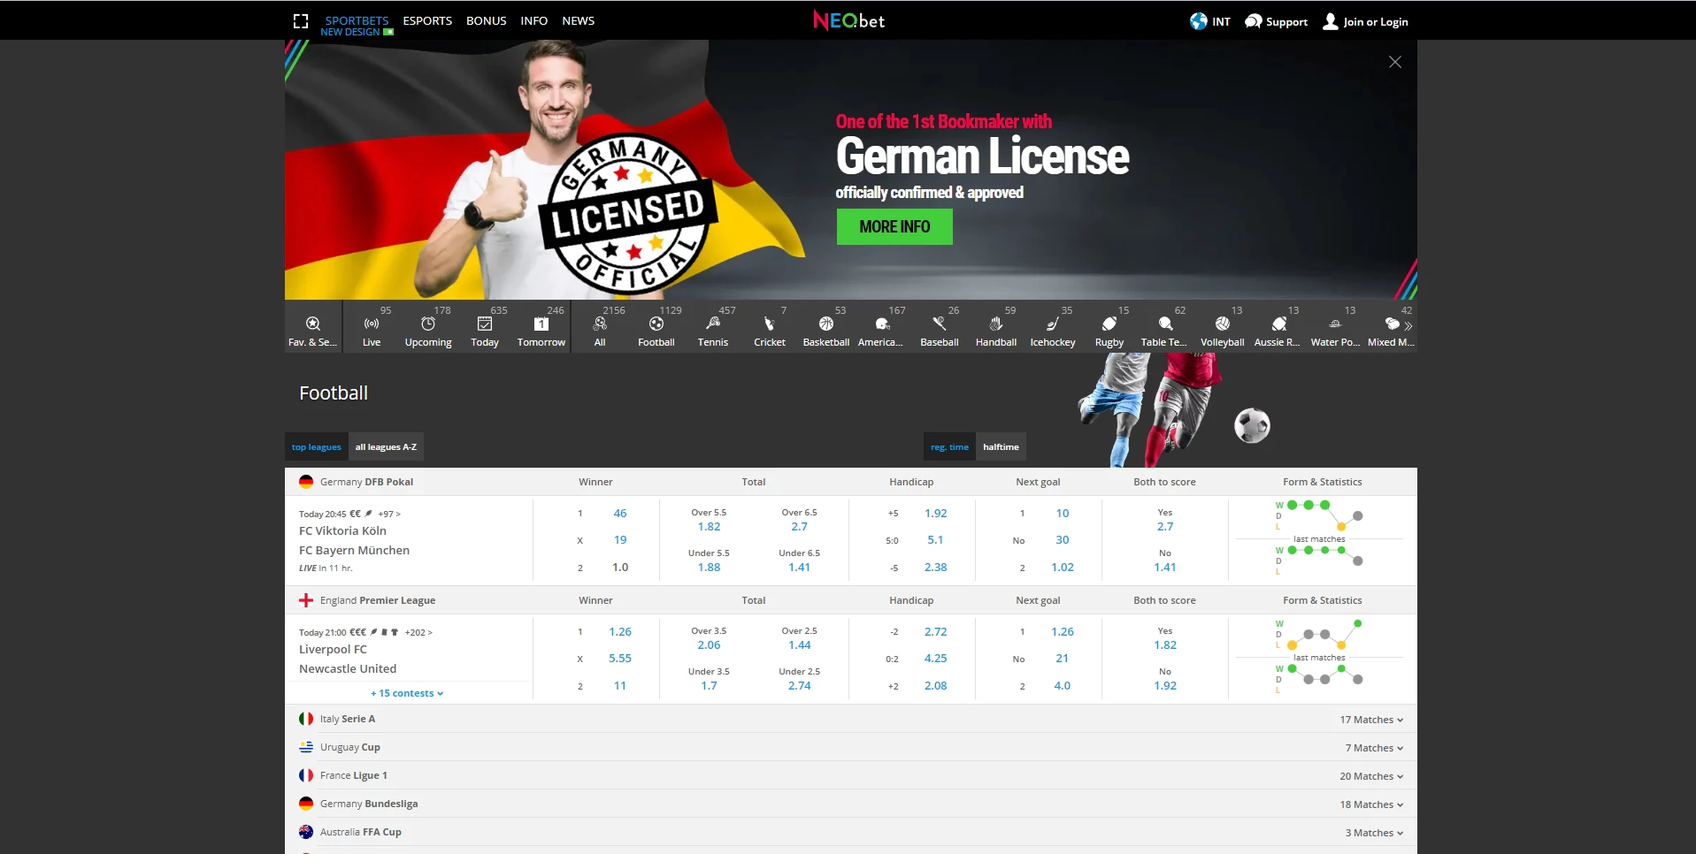The width and height of the screenshot is (1696, 854).
Task: Choose the Baseball sport icon
Action: click(x=940, y=324)
